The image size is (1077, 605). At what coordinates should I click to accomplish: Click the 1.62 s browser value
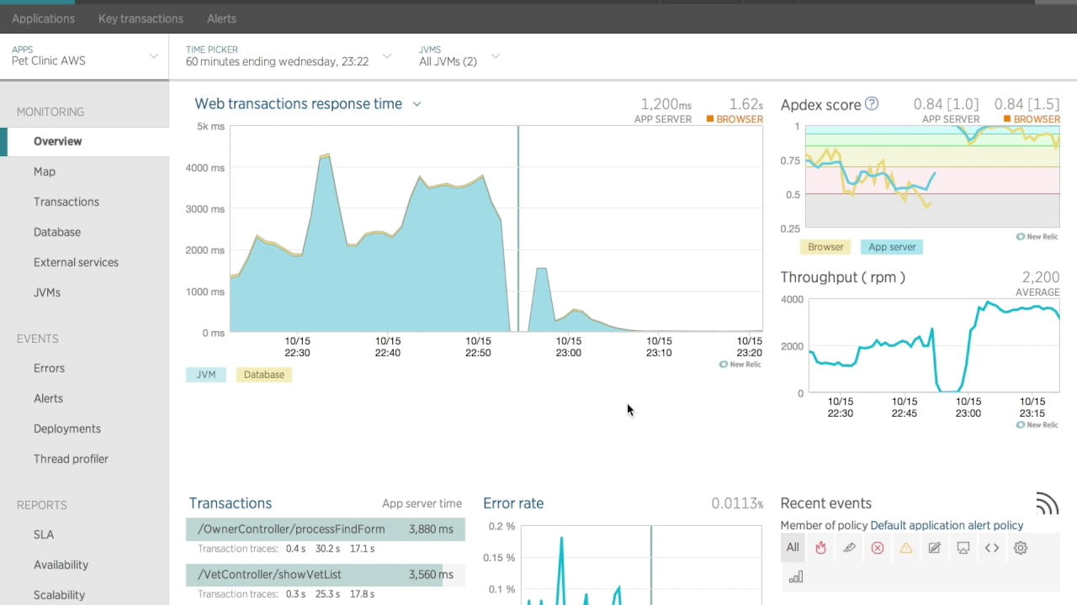coord(745,104)
